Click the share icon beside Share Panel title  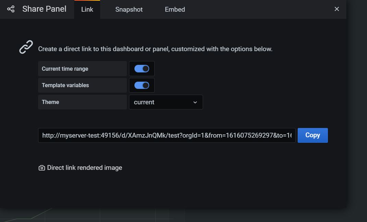pyautogui.click(x=10, y=9)
